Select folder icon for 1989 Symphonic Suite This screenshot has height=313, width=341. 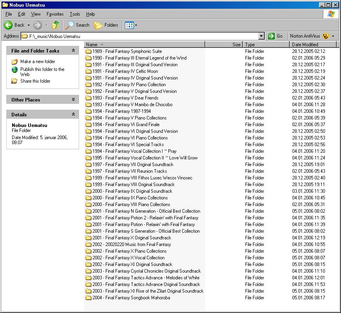pos(88,51)
